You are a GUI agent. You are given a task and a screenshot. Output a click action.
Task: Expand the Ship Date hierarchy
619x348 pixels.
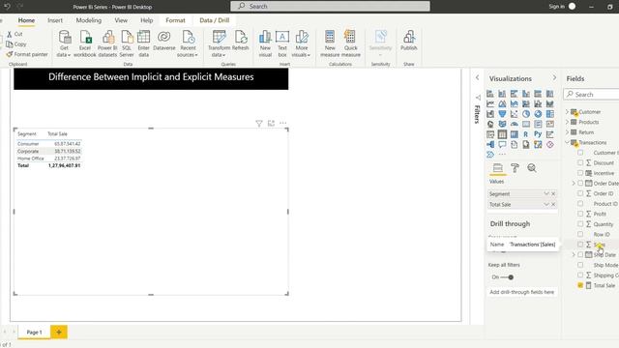574,255
